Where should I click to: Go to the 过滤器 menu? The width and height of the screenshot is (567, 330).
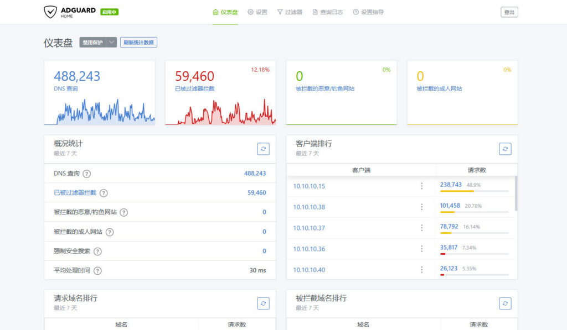click(x=290, y=12)
